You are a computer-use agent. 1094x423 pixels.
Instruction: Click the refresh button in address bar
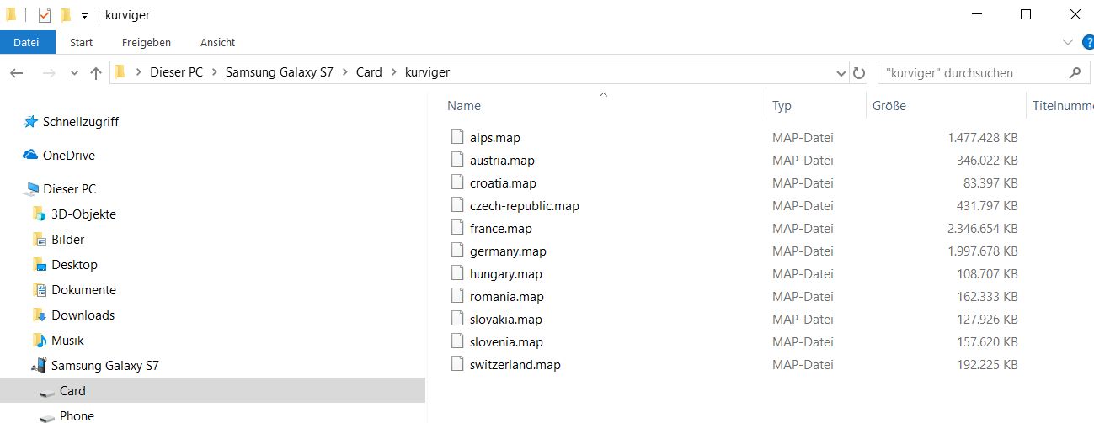(859, 73)
